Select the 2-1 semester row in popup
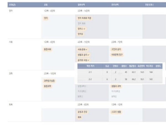Image resolution: width=166 pixels, height=126 pixels. pyautogui.click(x=120, y=72)
